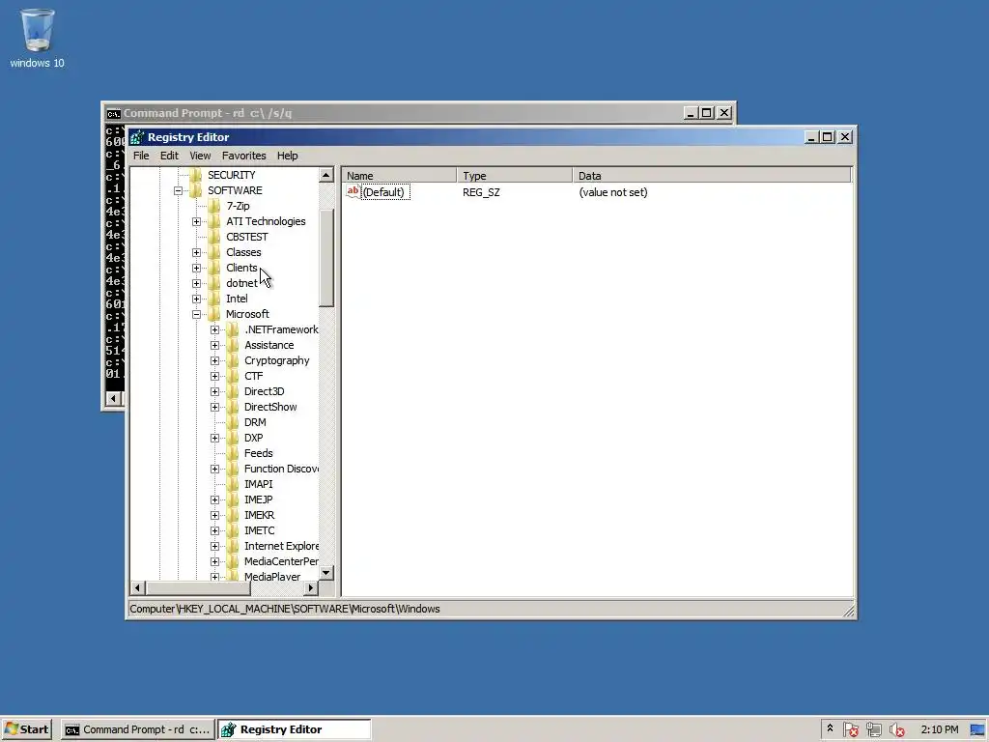Expand the .NETFramework key
The width and height of the screenshot is (989, 742).
point(215,329)
